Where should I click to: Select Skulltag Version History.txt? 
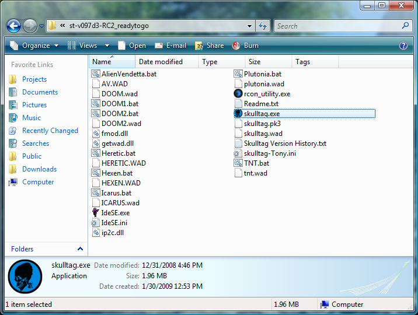pos(285,143)
